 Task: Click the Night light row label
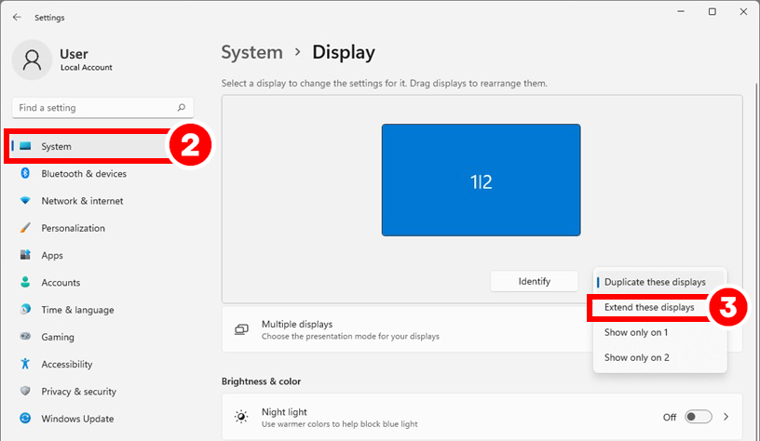point(284,411)
